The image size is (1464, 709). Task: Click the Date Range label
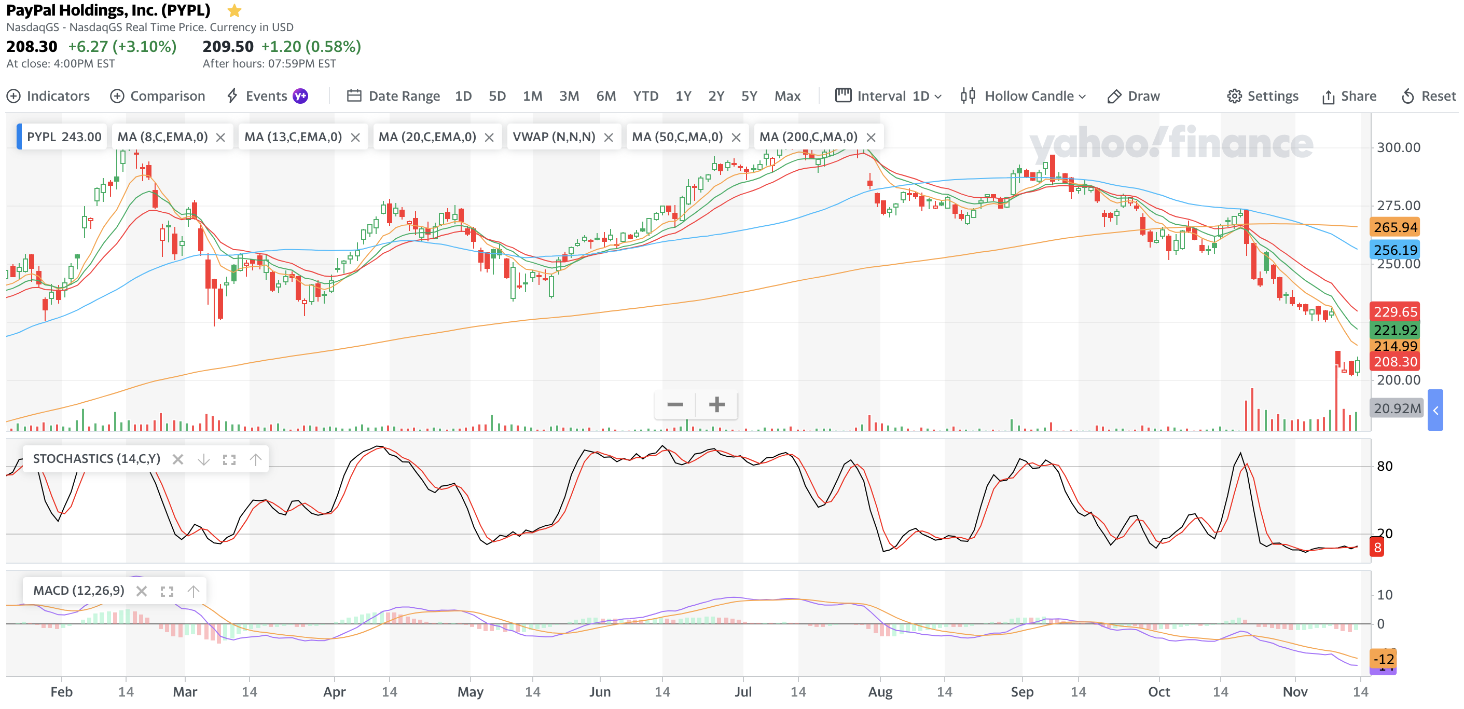click(404, 96)
